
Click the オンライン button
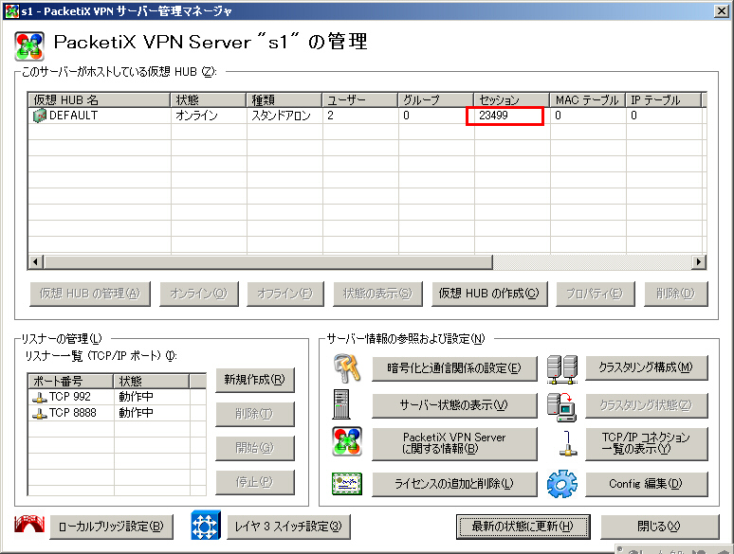point(199,294)
